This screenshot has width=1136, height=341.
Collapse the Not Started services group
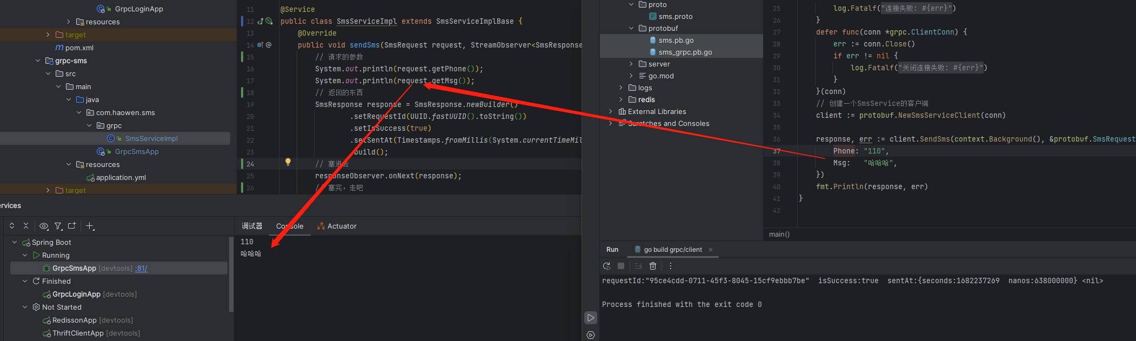[25, 307]
